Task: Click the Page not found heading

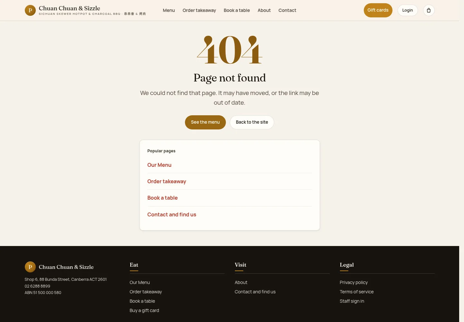Action: click(x=230, y=78)
